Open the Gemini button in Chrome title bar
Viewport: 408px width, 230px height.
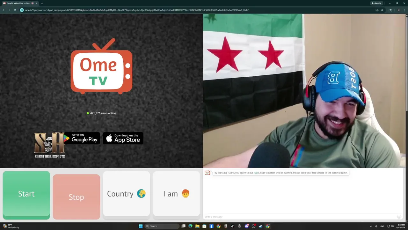click(376, 3)
